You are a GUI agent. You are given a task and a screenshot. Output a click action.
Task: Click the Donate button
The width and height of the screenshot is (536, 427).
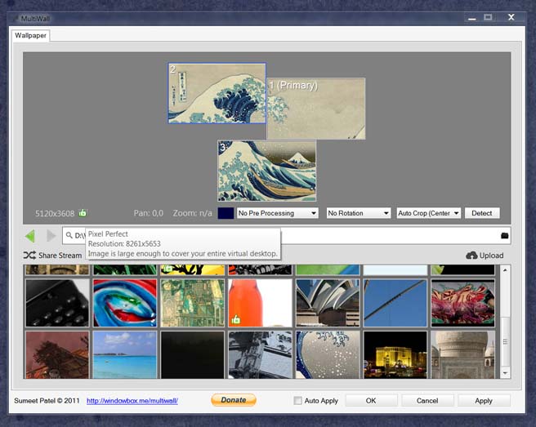234,400
